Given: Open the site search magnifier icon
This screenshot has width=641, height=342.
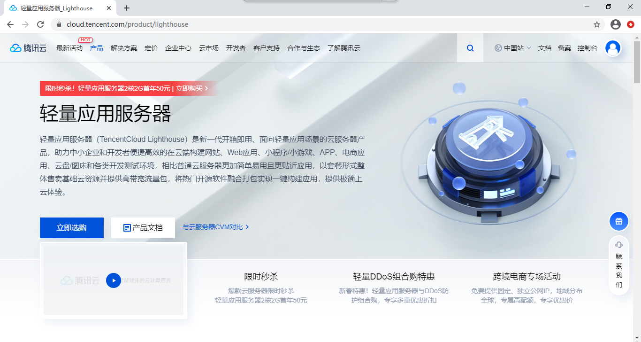Looking at the screenshot, I should (x=470, y=47).
